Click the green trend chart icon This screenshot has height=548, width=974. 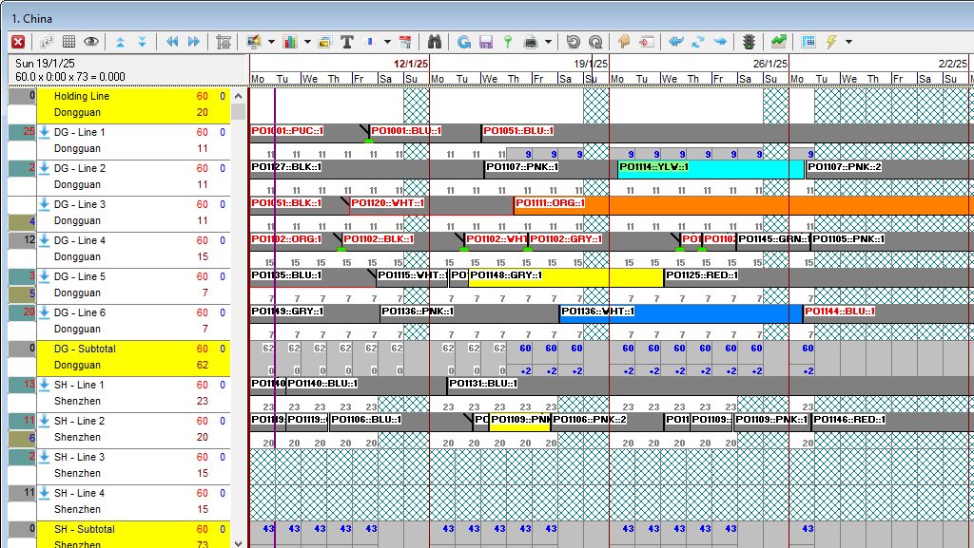[778, 42]
